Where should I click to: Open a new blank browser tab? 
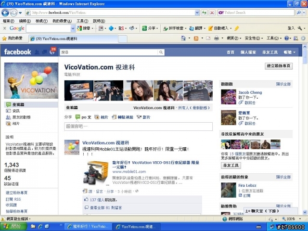pos(123,39)
